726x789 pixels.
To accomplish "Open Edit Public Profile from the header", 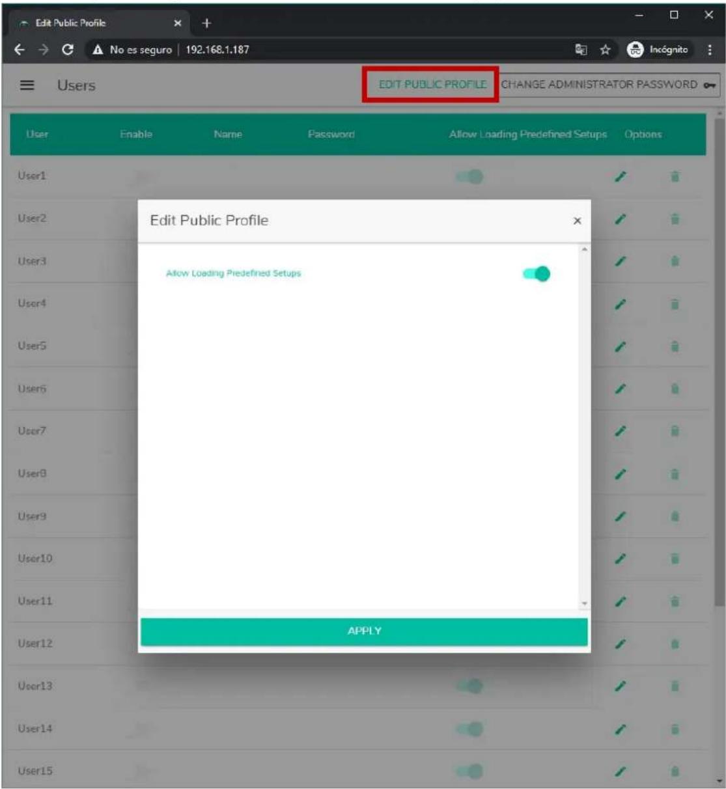I will pos(432,85).
